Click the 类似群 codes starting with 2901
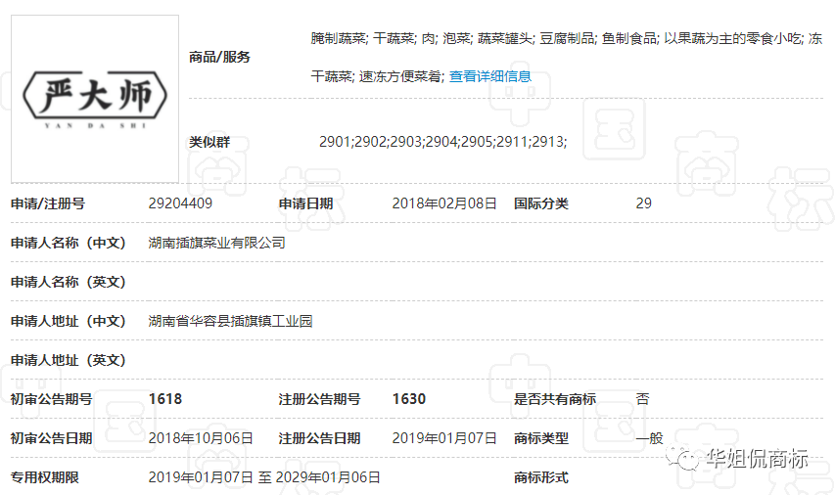This screenshot has height=495, width=835. (x=442, y=142)
